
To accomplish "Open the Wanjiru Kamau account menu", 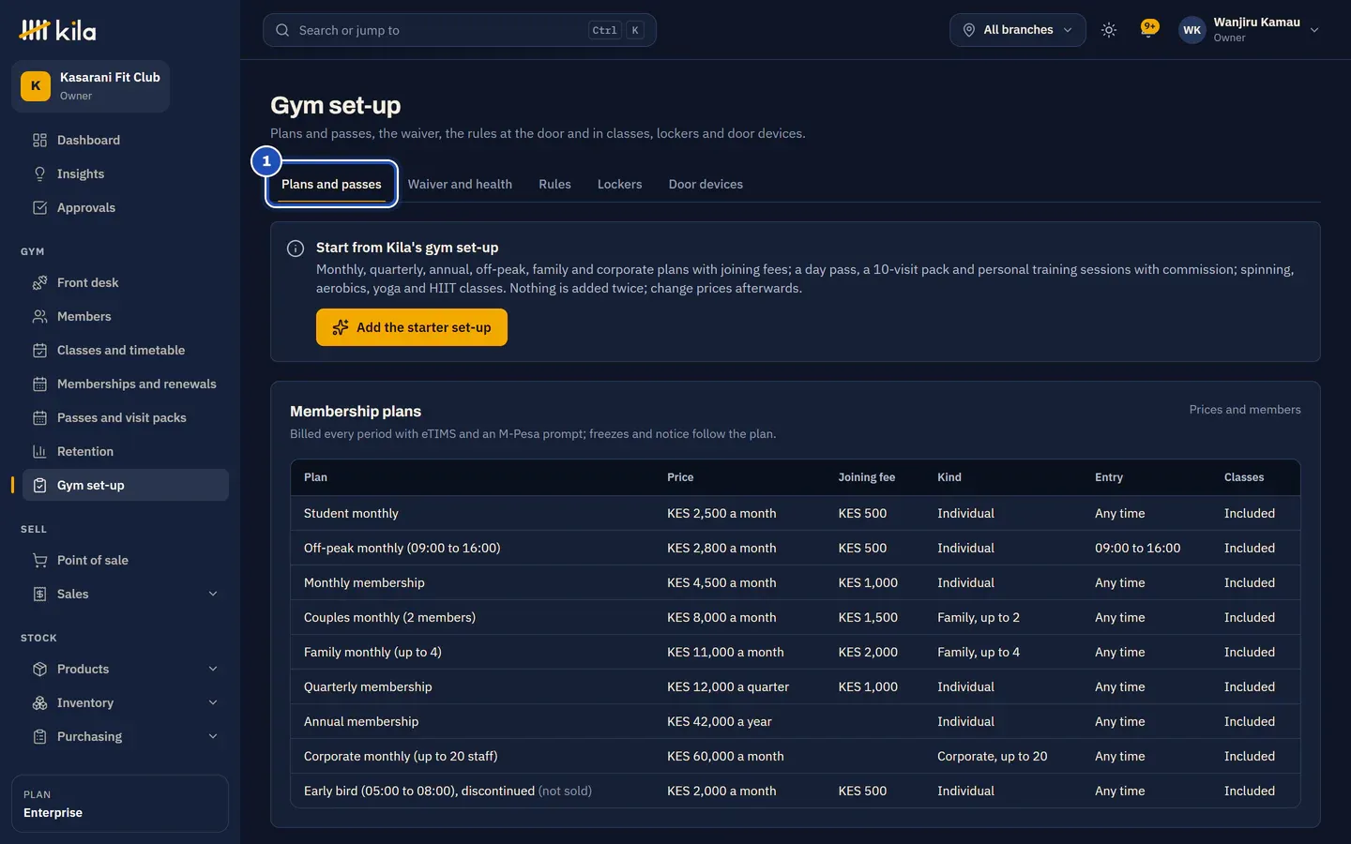I will (x=1250, y=30).
